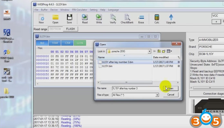
Task: Sort files by Name column header
Action: 124,57
